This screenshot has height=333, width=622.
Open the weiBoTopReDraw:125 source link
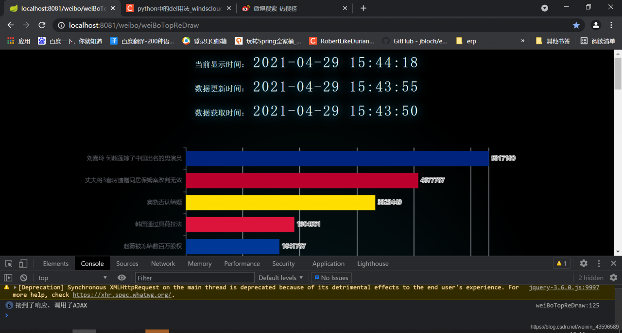tap(568, 305)
